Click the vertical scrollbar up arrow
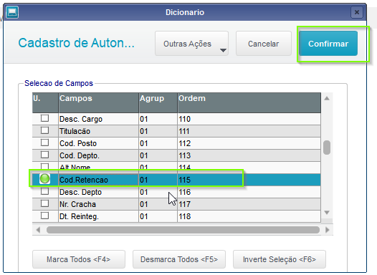This screenshot has height=275, width=377. click(x=327, y=98)
